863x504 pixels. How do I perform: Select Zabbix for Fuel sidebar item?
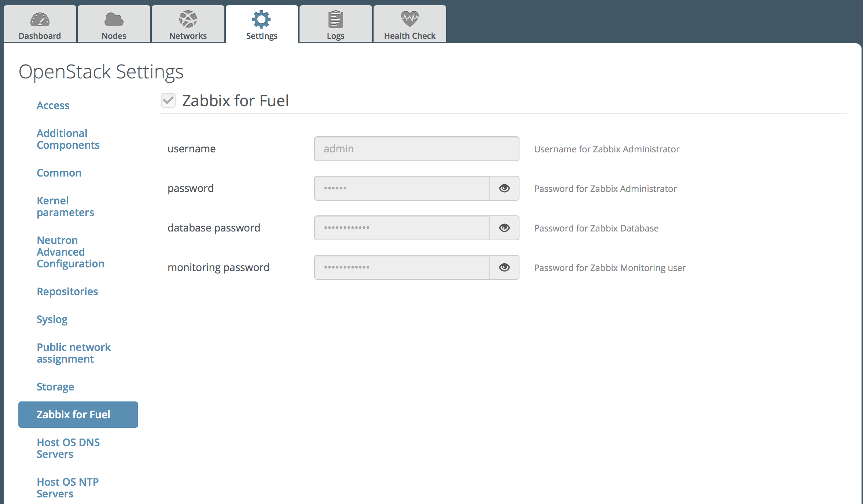pos(78,415)
